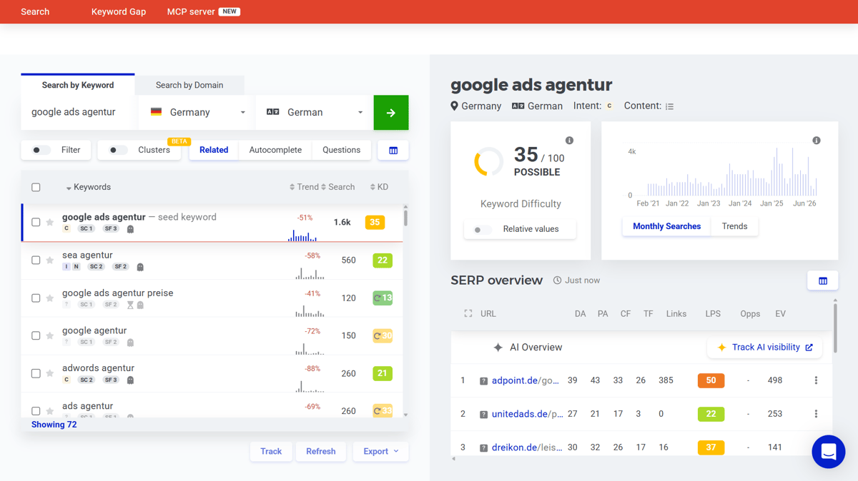This screenshot has width=858, height=481.
Task: Select the Questions tab
Action: (x=341, y=151)
